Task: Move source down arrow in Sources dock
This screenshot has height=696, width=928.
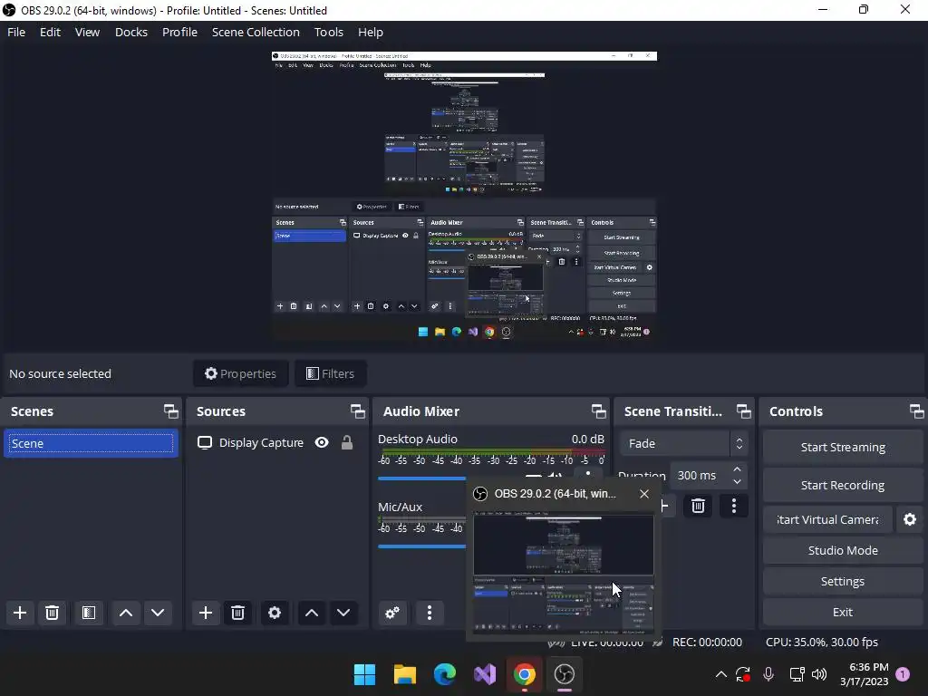Action: pyautogui.click(x=343, y=613)
